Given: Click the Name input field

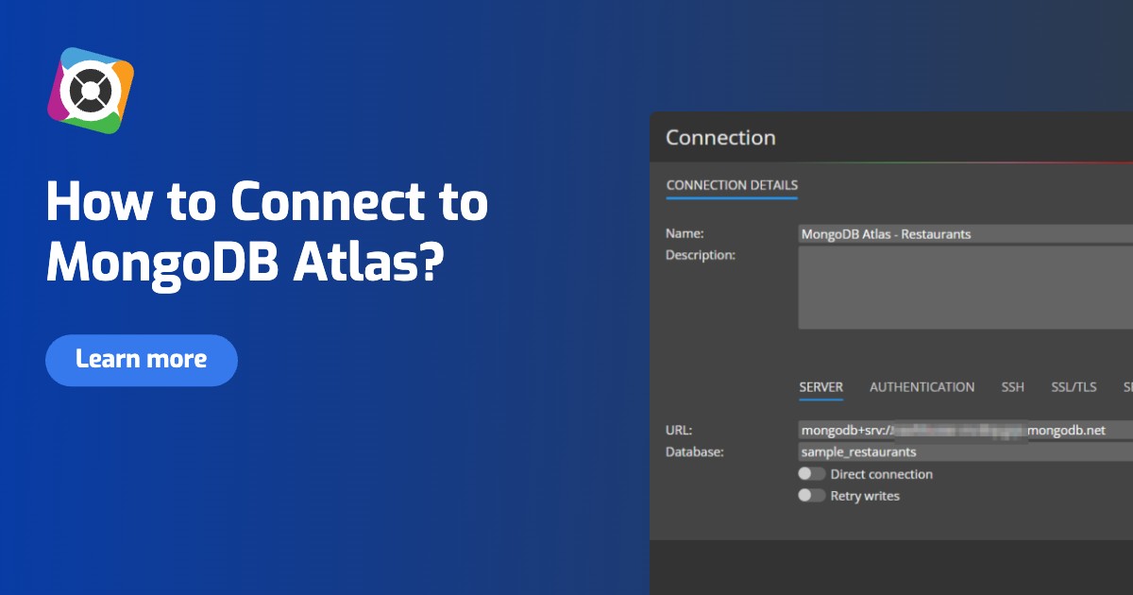Looking at the screenshot, I should [x=965, y=233].
